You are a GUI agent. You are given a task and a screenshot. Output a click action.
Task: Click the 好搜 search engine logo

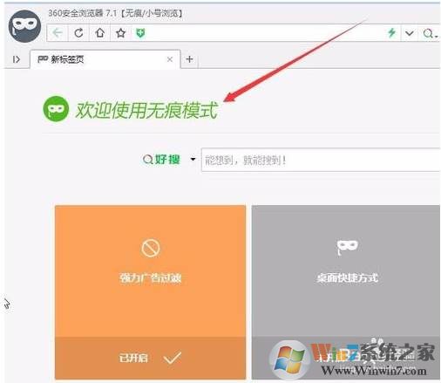coord(161,160)
